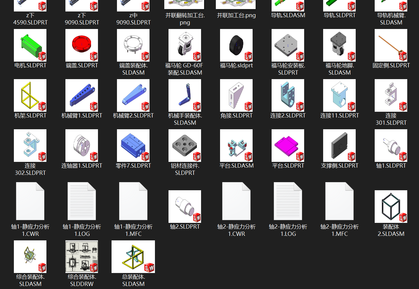This screenshot has height=289, width=419.
Task: Click the 导轨.SLDASM file name
Action: pyautogui.click(x=288, y=15)
